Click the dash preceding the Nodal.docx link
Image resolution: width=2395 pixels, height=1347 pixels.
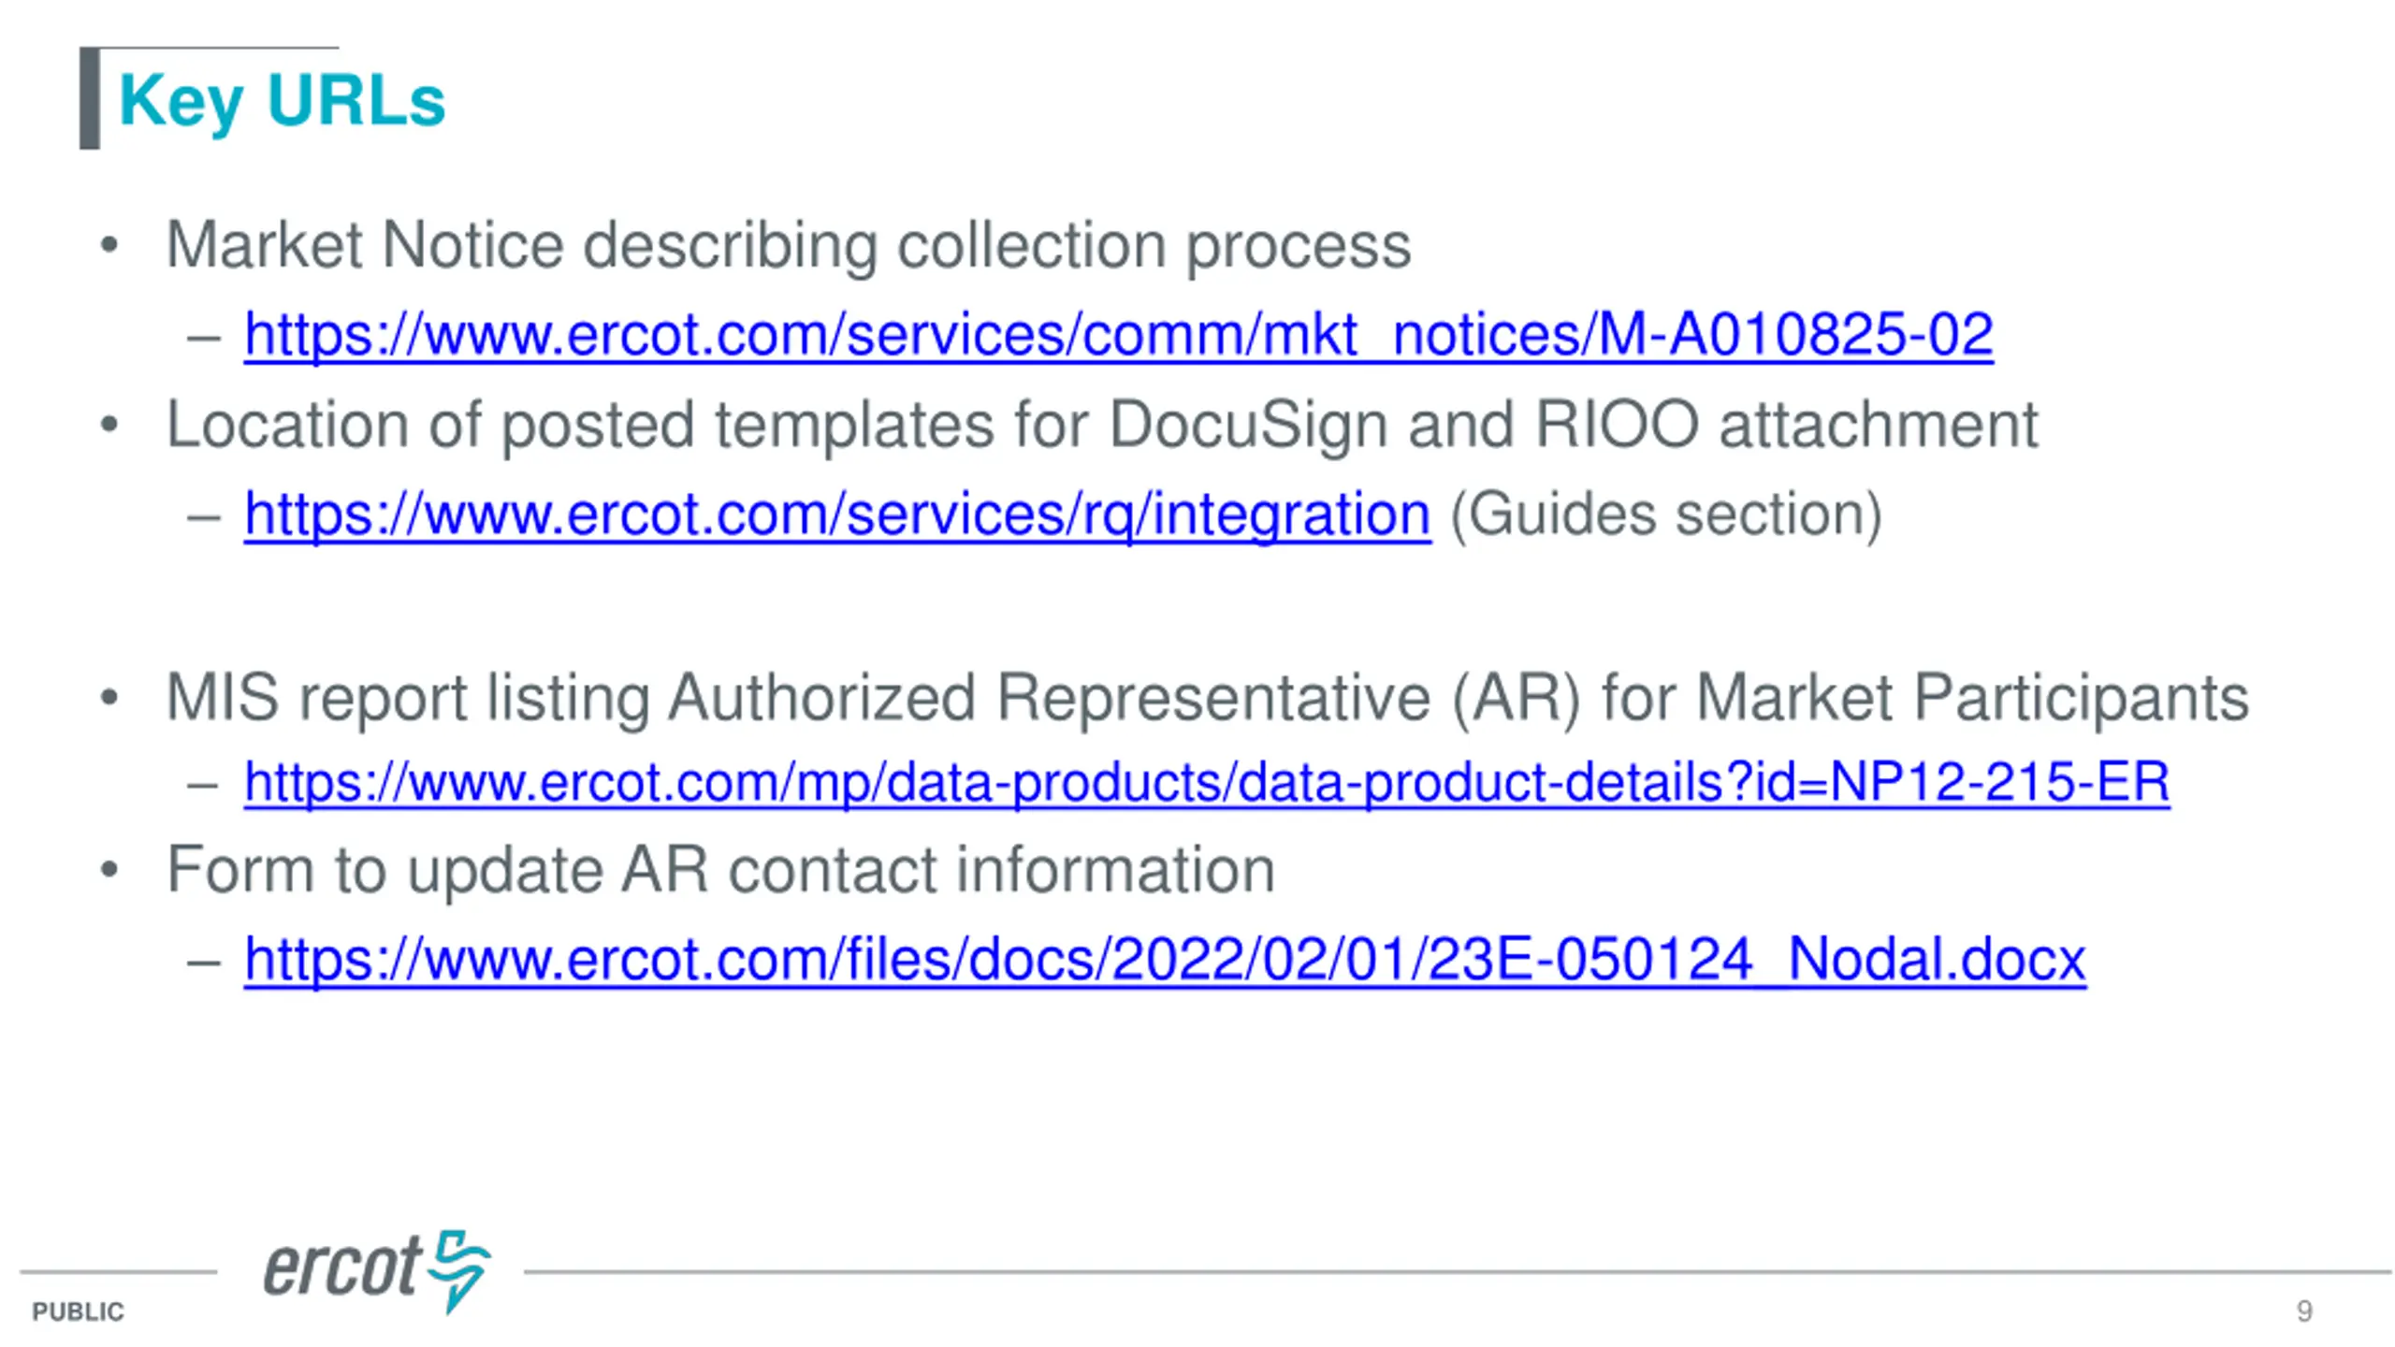point(203,962)
